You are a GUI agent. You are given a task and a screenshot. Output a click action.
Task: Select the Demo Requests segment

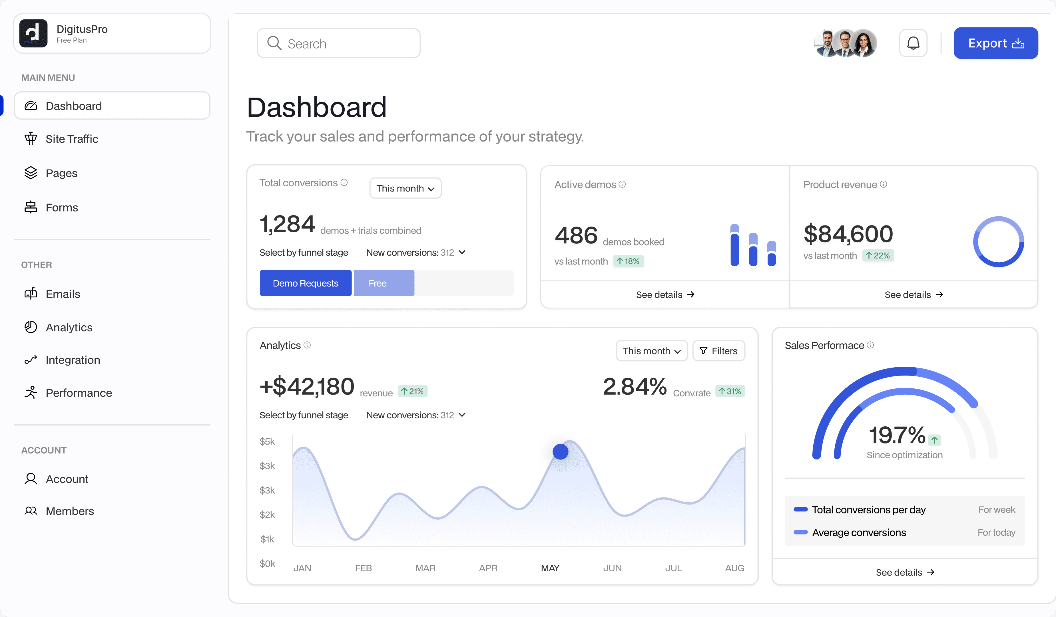click(x=306, y=283)
